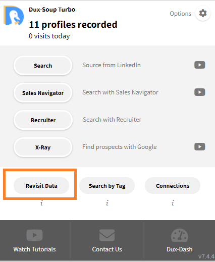Play the Search tutorial video icon
The height and width of the screenshot is (262, 215).
200,65
